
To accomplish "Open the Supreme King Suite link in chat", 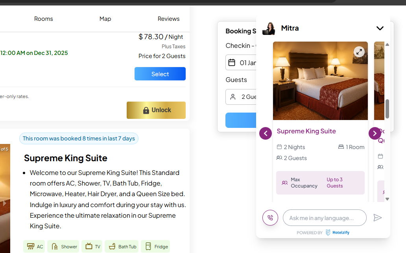I will pyautogui.click(x=306, y=131).
